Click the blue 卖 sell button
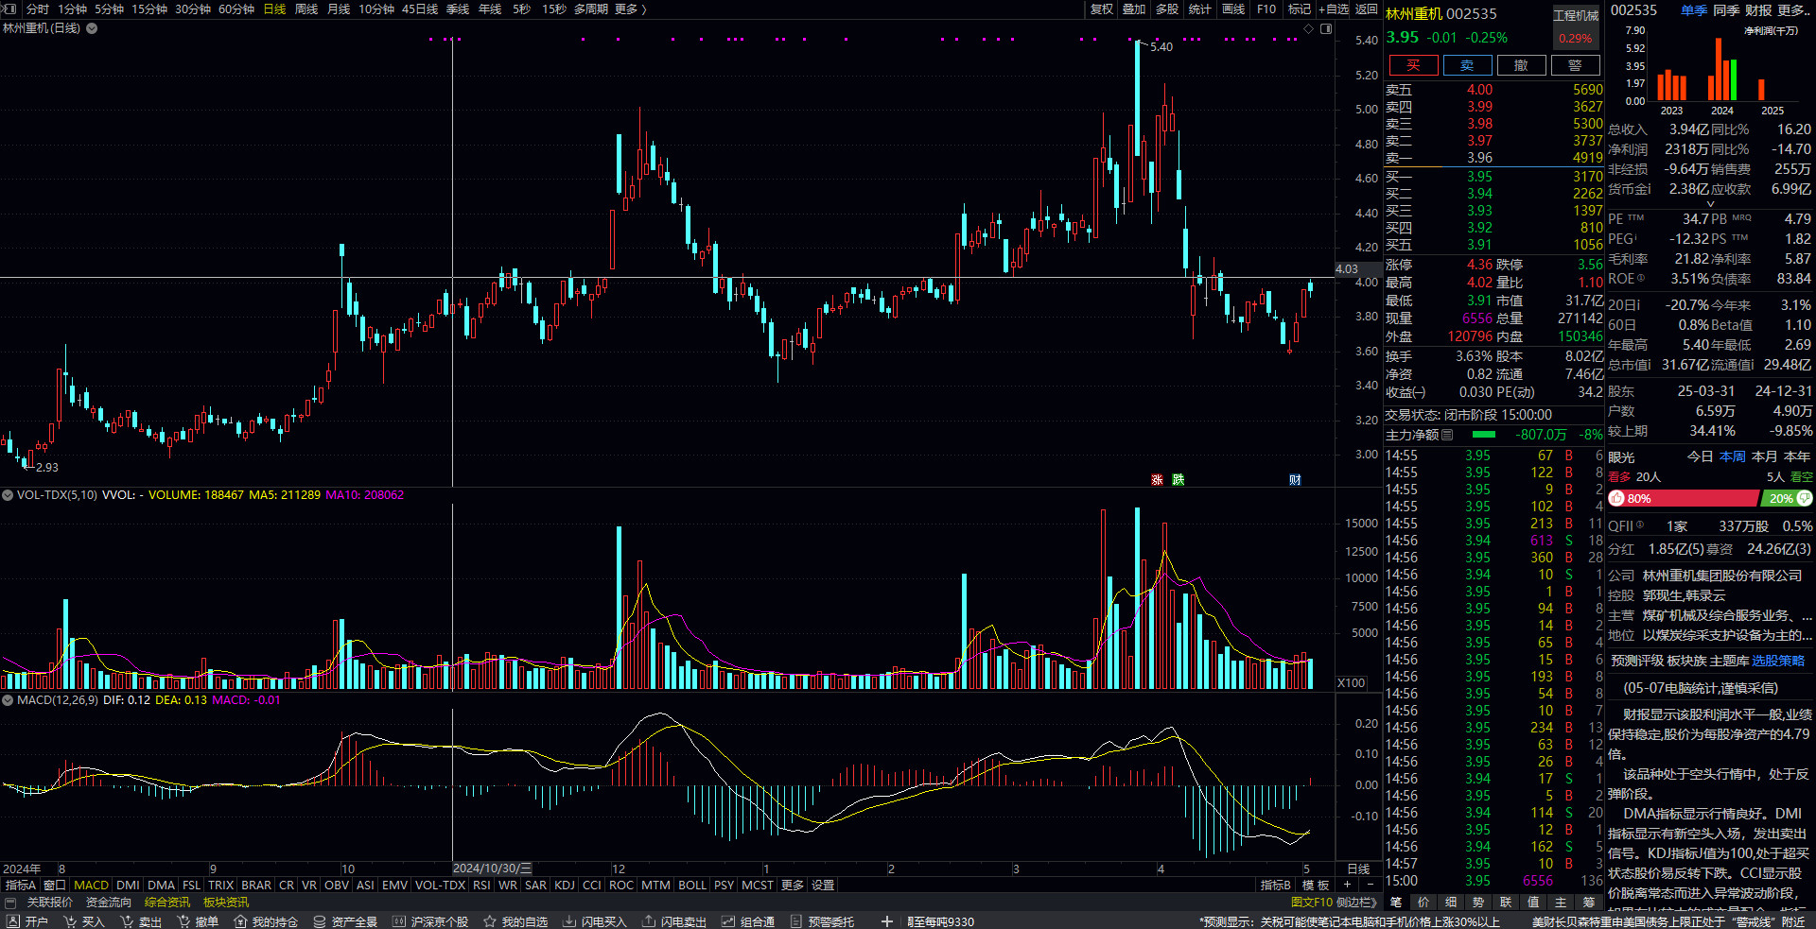 coord(1467,65)
